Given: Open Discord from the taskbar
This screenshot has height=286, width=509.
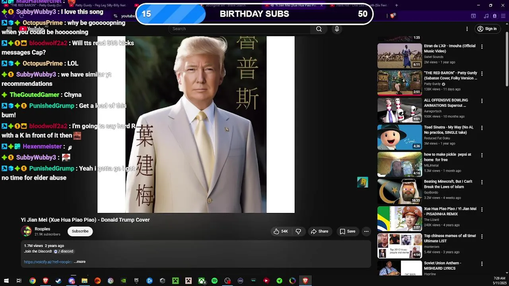Looking at the screenshot, I should click(72, 281).
